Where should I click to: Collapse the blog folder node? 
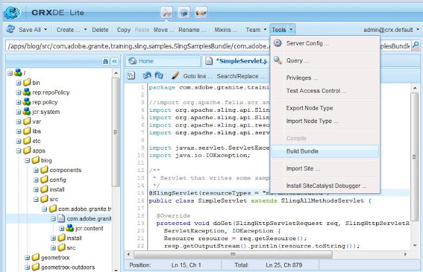(27, 160)
